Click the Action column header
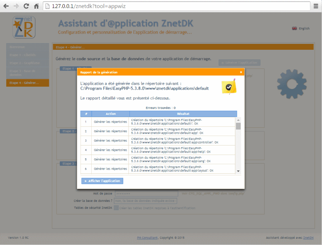The height and width of the screenshot is (245, 322). pos(111,114)
